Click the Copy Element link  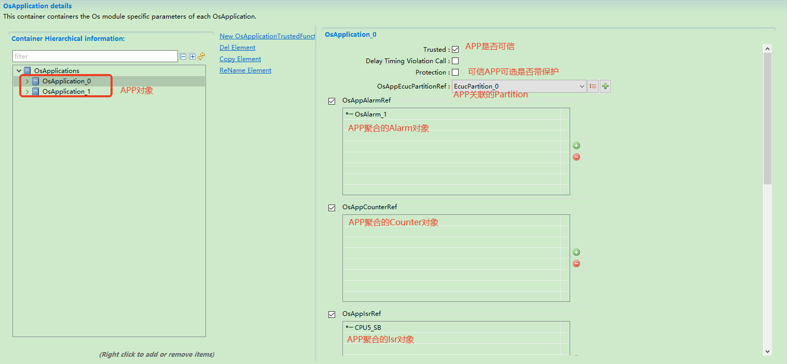pos(240,59)
